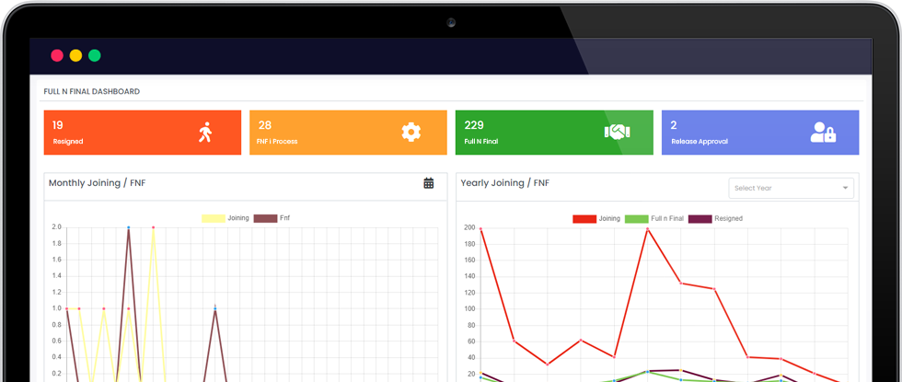Viewport: 902px width, 382px height.
Task: Click the red Joining color swatch in Yearly legend
Action: coord(584,218)
